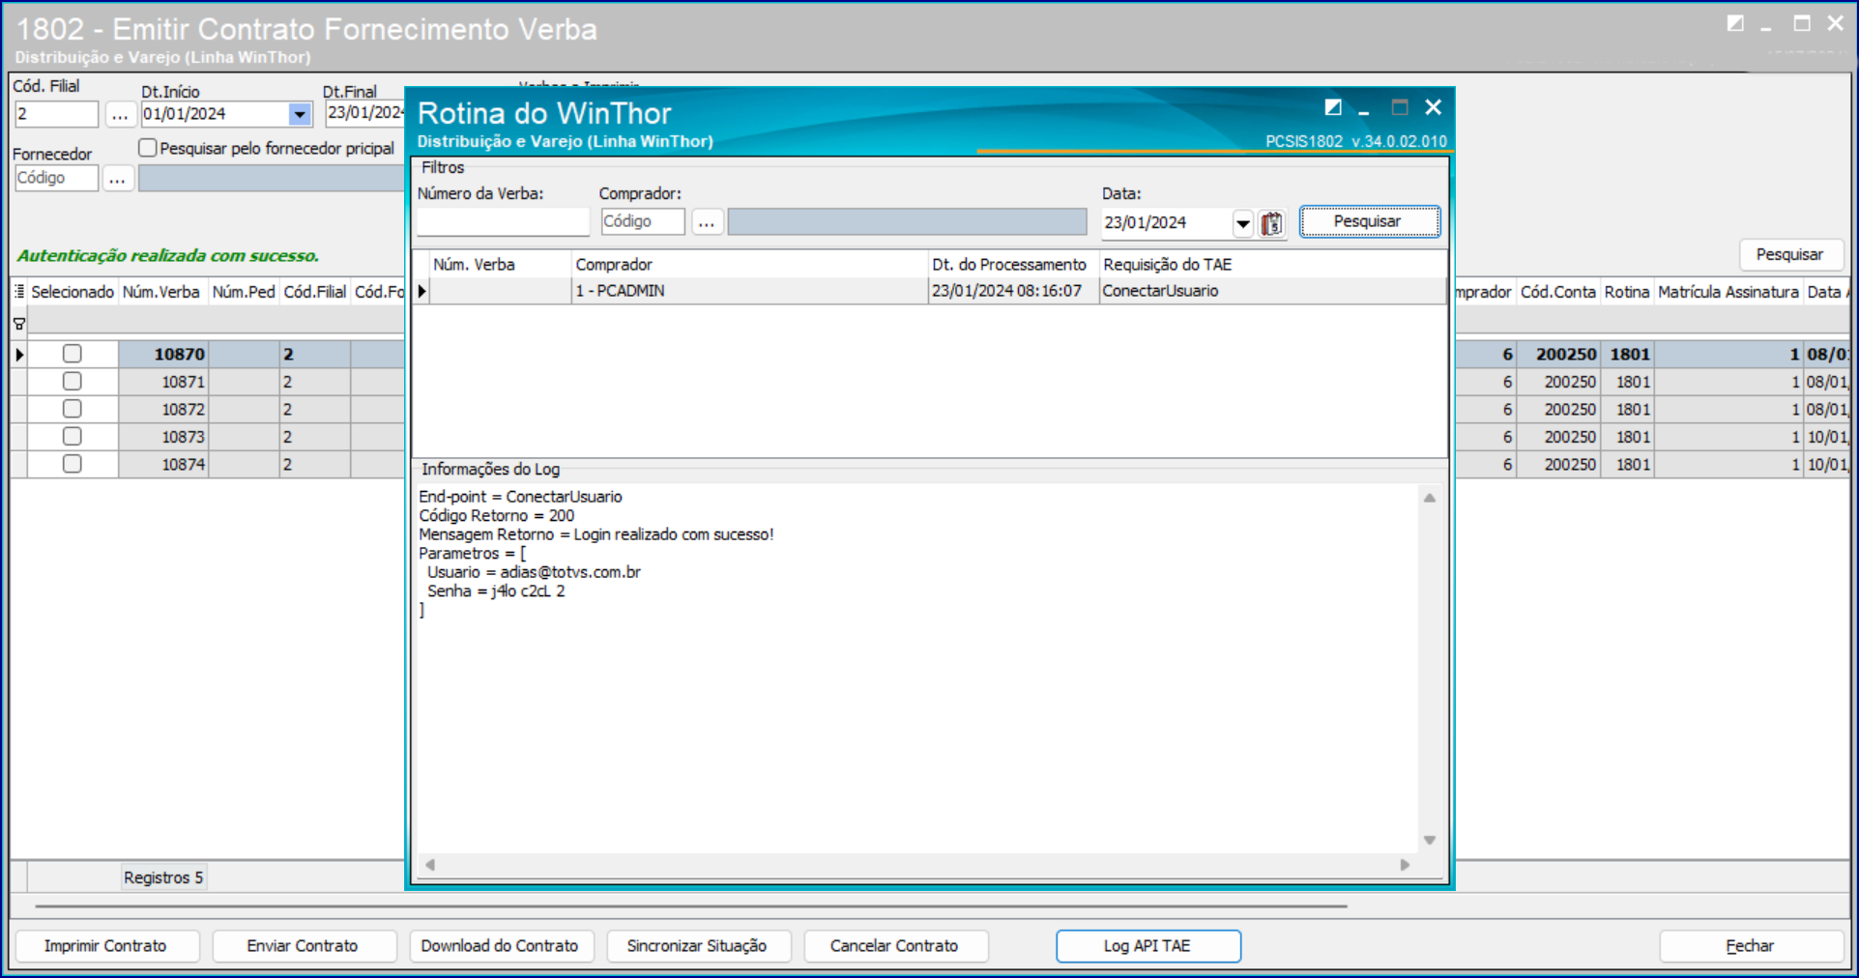Screen dimensions: 1859x978
Task: Click the Fornecedor Código input field
Action: coord(56,178)
